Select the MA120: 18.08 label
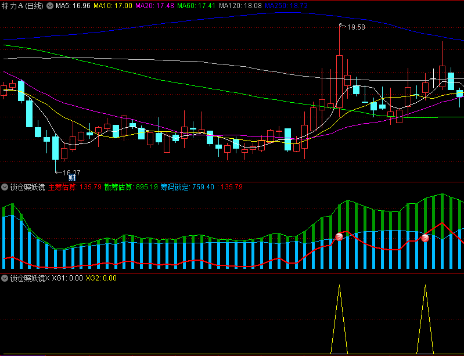Screen dimensions: 464x356 240,6
